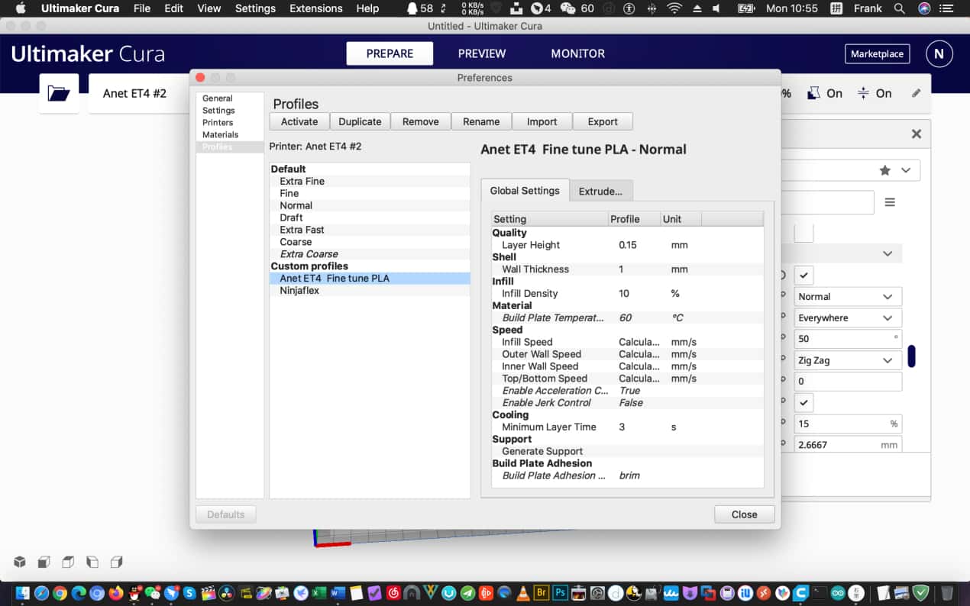The width and height of the screenshot is (970, 606).
Task: Select the Draft default profile
Action: pos(370,218)
